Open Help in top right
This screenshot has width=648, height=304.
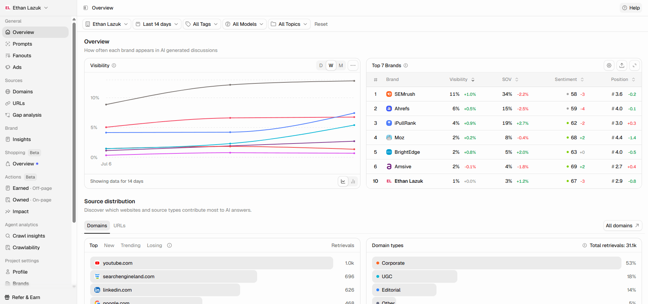(631, 8)
